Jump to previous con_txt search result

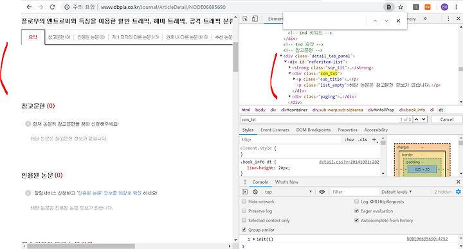pyautogui.click(x=416, y=119)
